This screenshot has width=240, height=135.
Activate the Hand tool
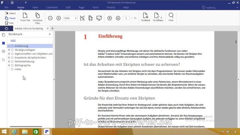coord(10,18)
